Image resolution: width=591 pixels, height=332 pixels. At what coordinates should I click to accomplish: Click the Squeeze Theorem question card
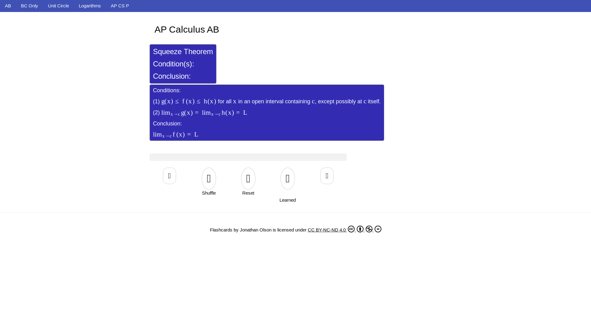point(183,64)
